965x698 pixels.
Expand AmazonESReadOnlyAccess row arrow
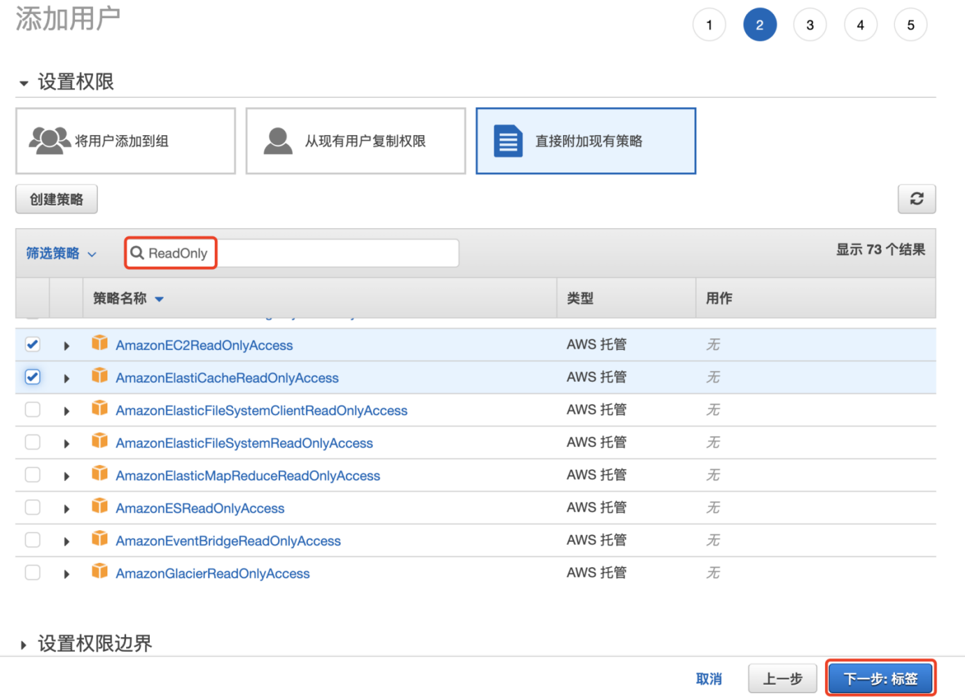tap(67, 509)
